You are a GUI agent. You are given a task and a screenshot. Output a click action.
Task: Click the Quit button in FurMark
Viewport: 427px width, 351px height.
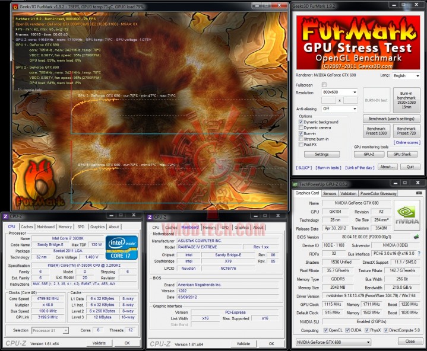(410, 167)
